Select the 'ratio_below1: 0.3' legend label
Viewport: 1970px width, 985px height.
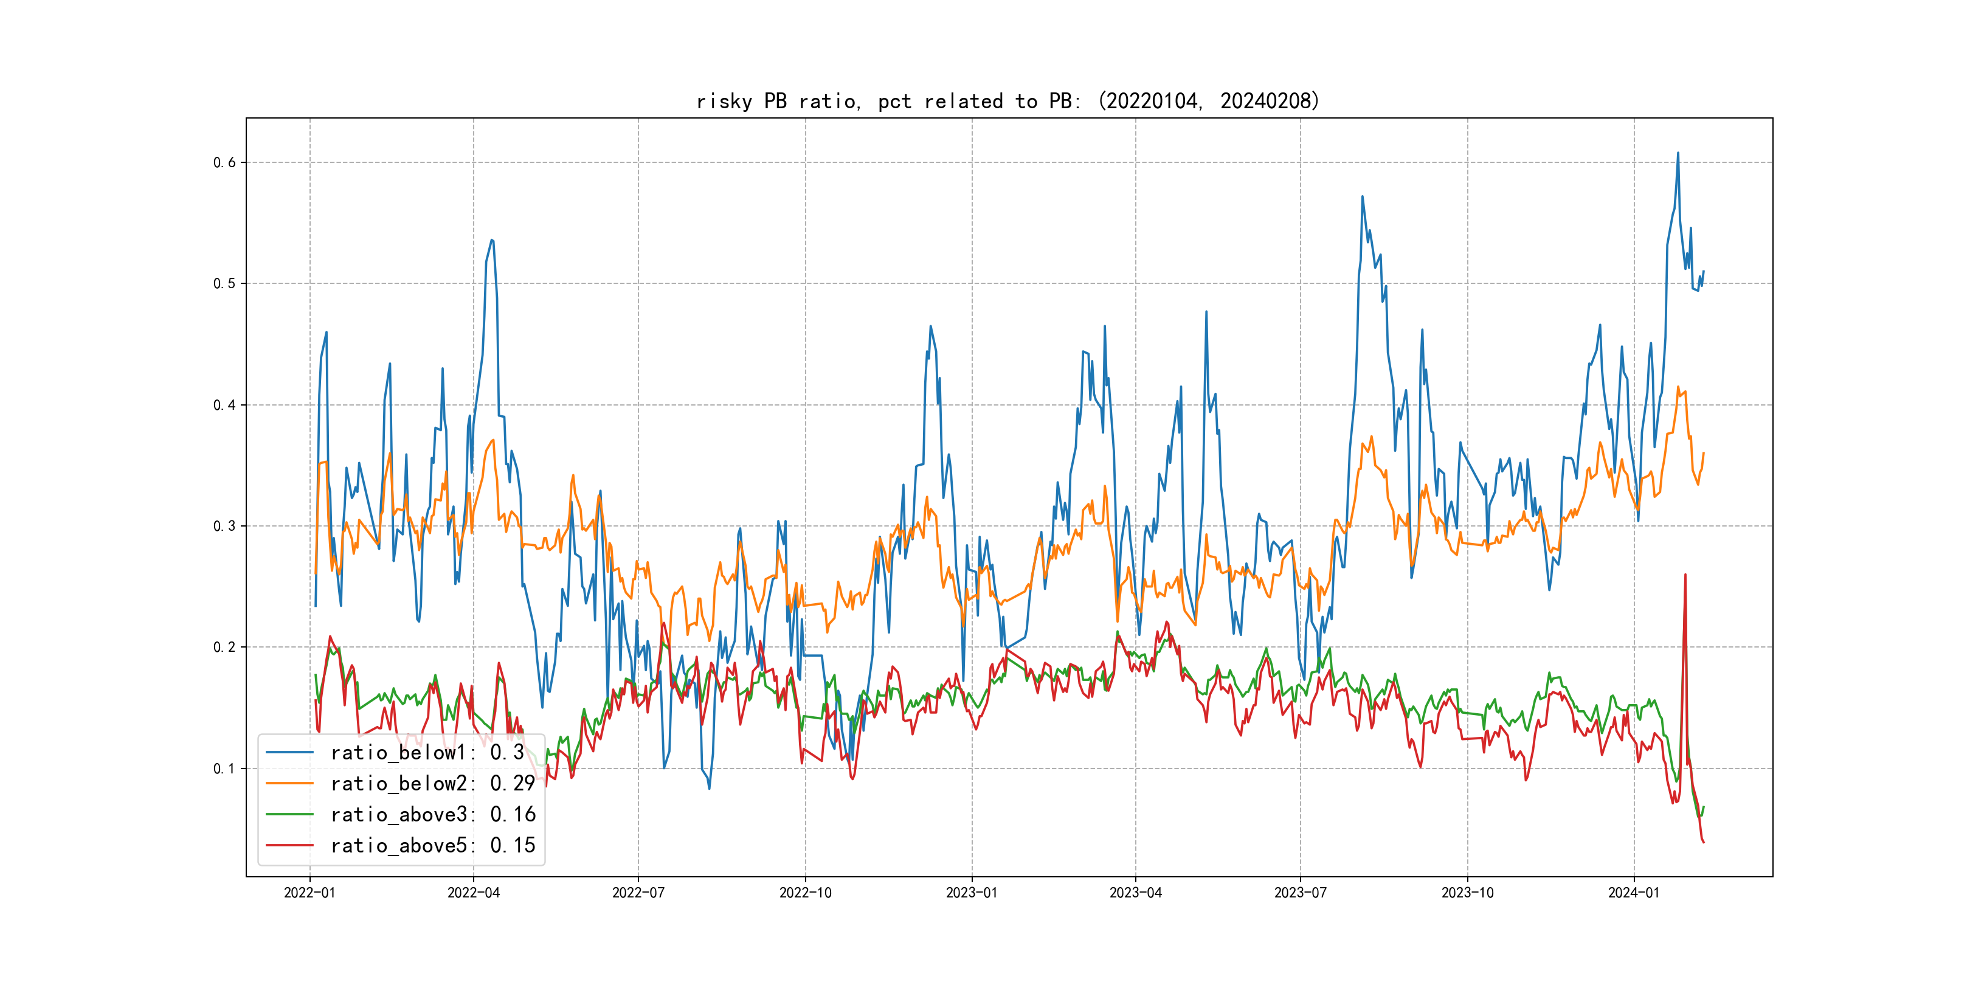(x=427, y=753)
